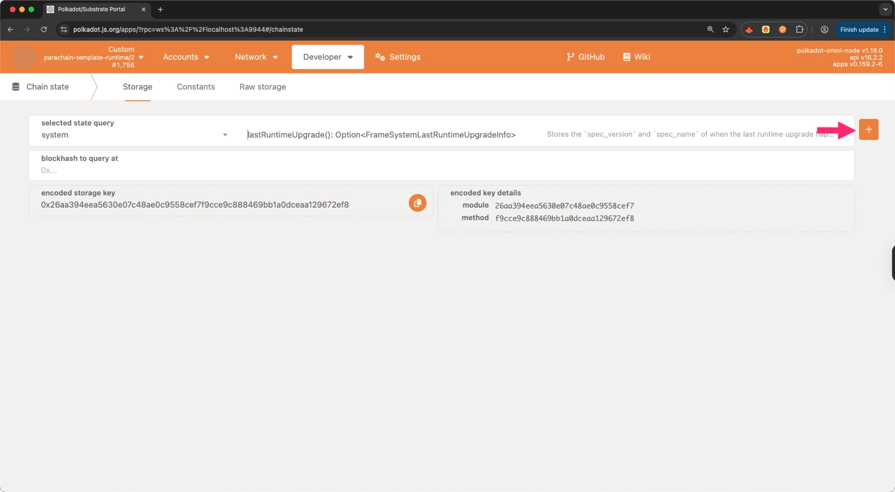Reload the page in browser
Viewport: 895px width, 492px height.
click(x=44, y=29)
